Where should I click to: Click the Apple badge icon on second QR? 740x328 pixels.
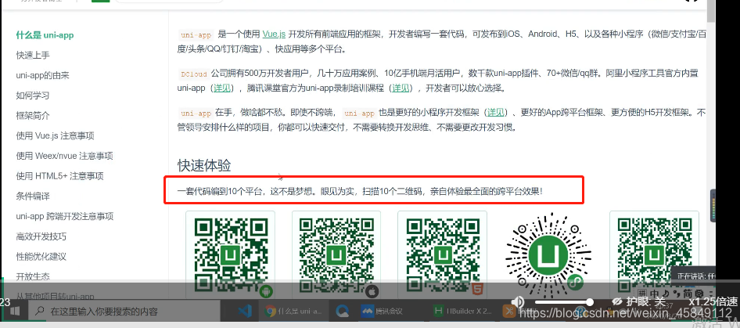click(x=372, y=290)
